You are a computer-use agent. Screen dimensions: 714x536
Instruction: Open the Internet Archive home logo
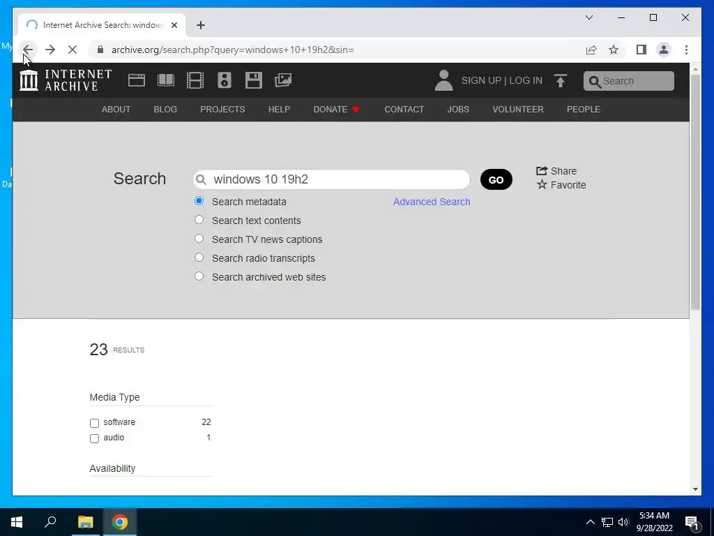point(66,80)
